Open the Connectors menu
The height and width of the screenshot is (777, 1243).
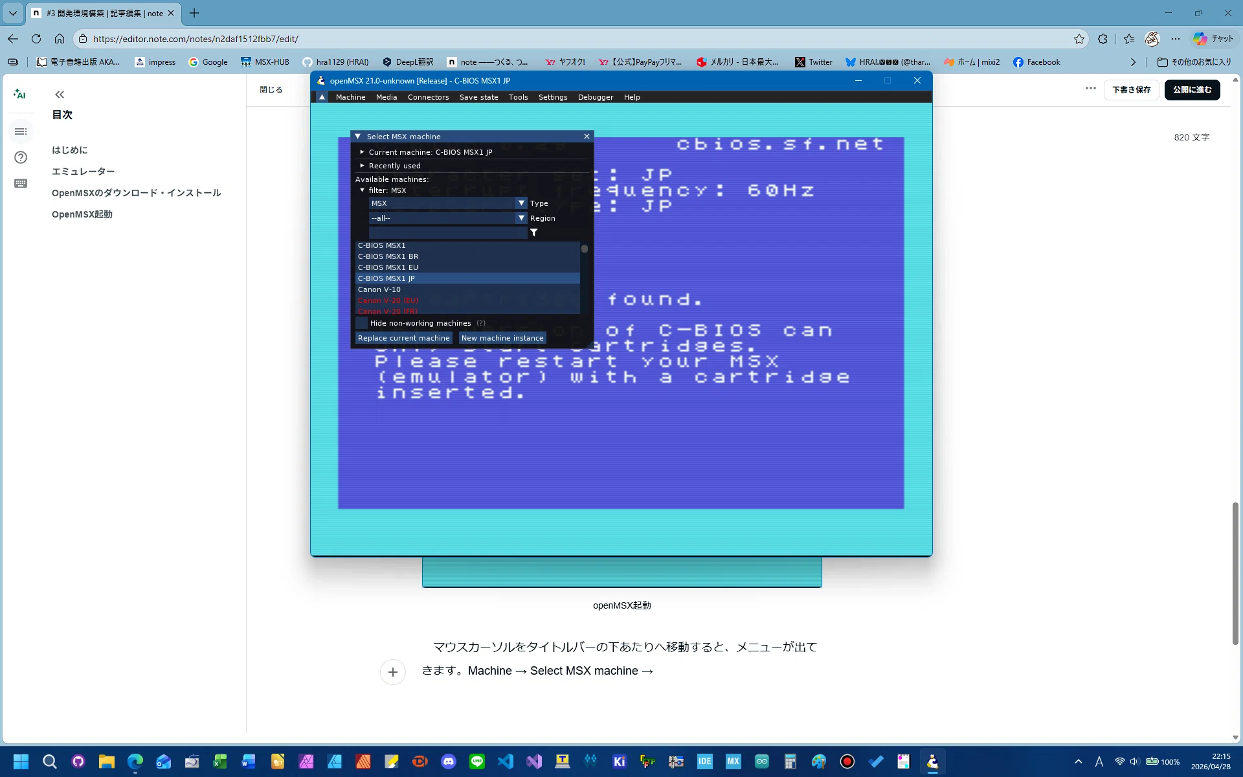[428, 97]
